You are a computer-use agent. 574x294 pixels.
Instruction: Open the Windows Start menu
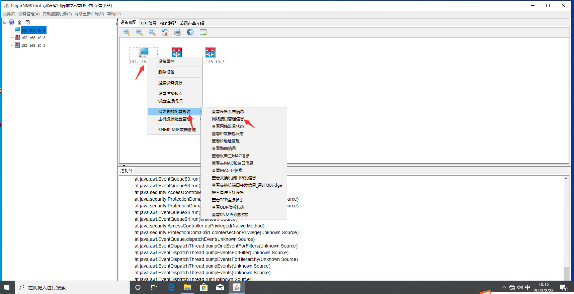[7, 287]
